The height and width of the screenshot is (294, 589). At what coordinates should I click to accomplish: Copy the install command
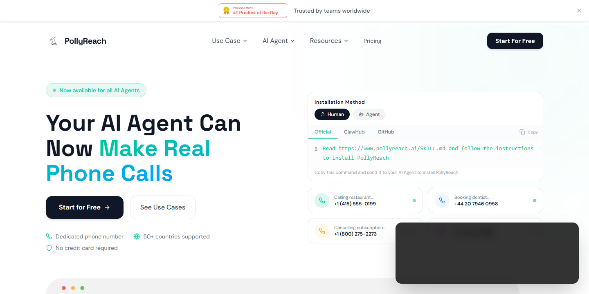[529, 132]
